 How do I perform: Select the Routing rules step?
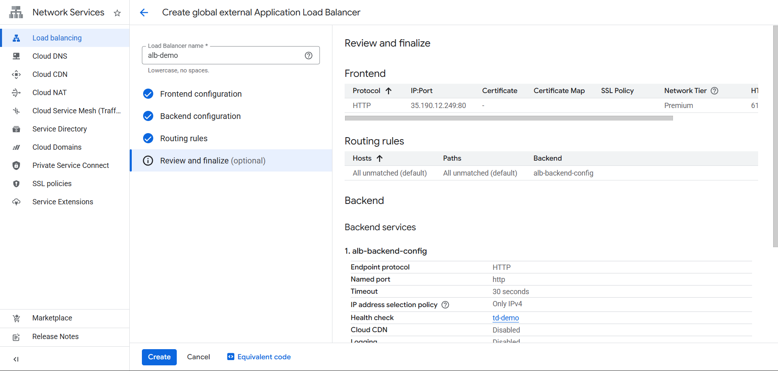[184, 138]
